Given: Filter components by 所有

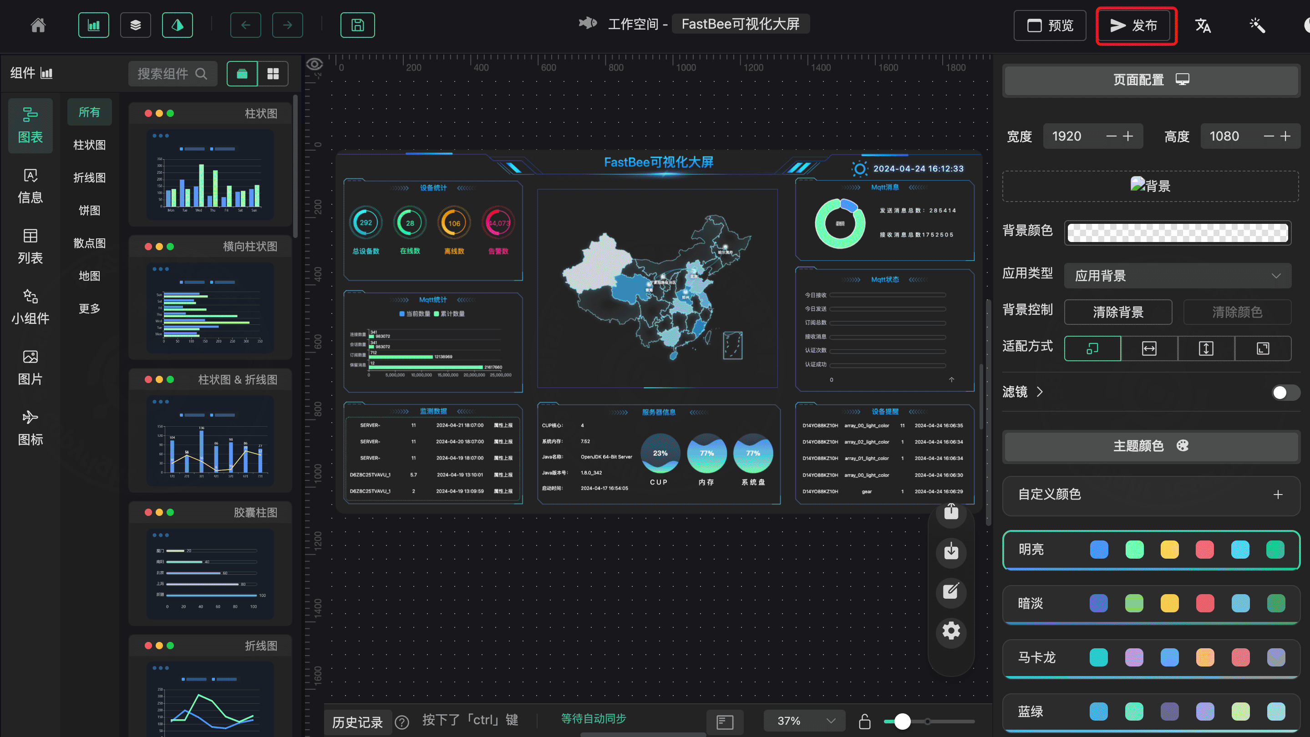Looking at the screenshot, I should pyautogui.click(x=90, y=112).
